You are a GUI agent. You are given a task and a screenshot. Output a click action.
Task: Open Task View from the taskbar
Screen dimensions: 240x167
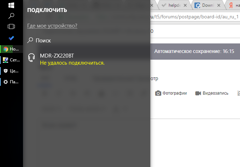click(x=11, y=26)
